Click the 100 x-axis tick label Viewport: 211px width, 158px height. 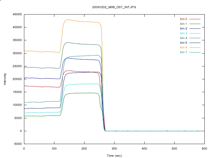[x=54, y=149]
